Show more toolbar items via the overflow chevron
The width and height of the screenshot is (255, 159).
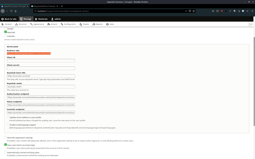[247, 11]
